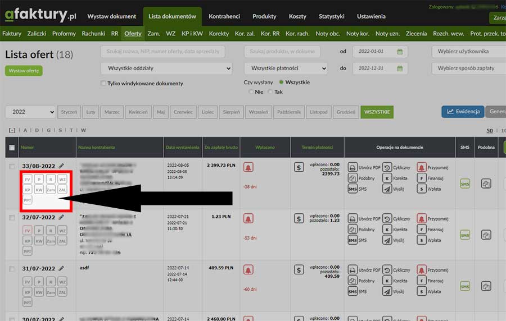Click the green Wystaw ofertę button
This screenshot has width=506, height=321.
click(24, 71)
